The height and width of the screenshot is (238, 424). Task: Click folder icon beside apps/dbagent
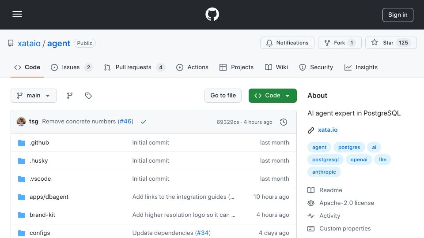(x=22, y=197)
